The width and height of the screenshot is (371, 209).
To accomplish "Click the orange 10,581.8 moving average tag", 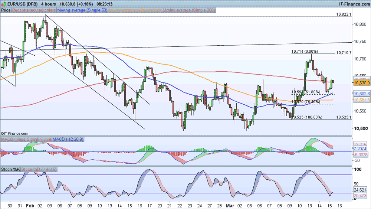I will point(361,100).
